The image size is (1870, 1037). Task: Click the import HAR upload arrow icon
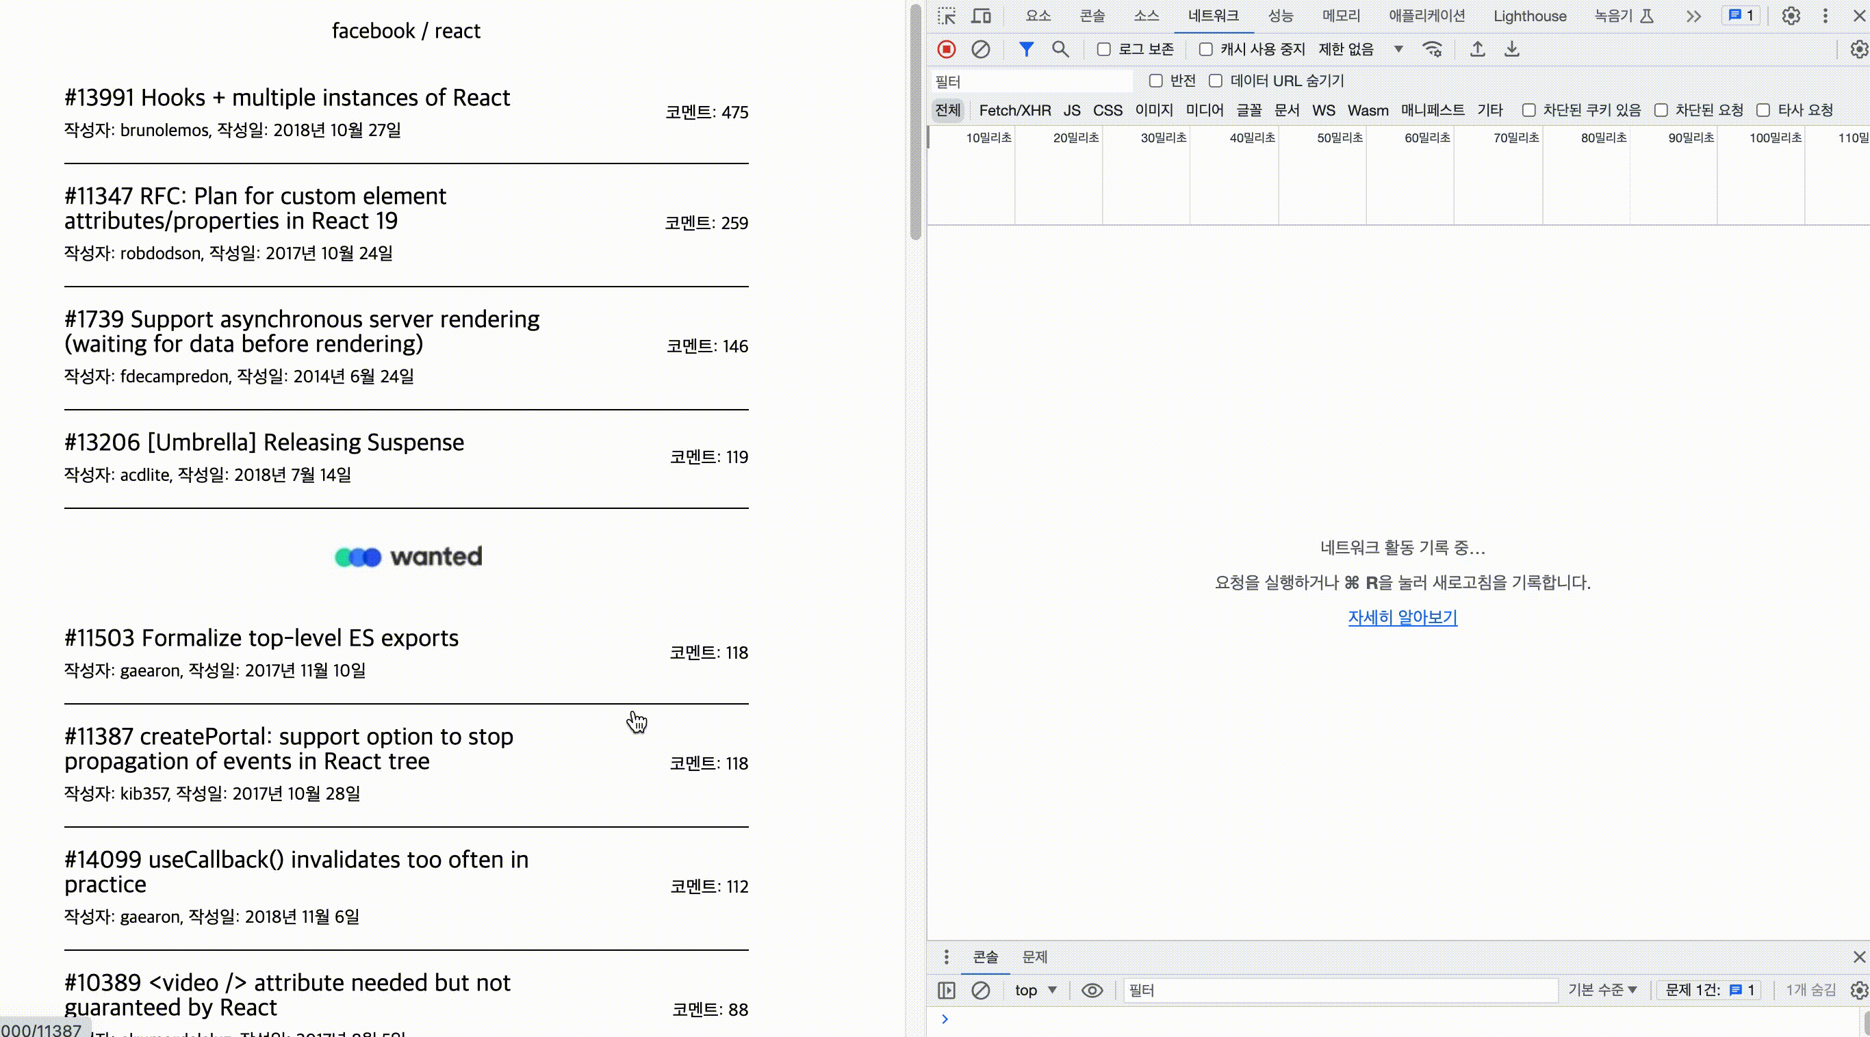click(1477, 49)
